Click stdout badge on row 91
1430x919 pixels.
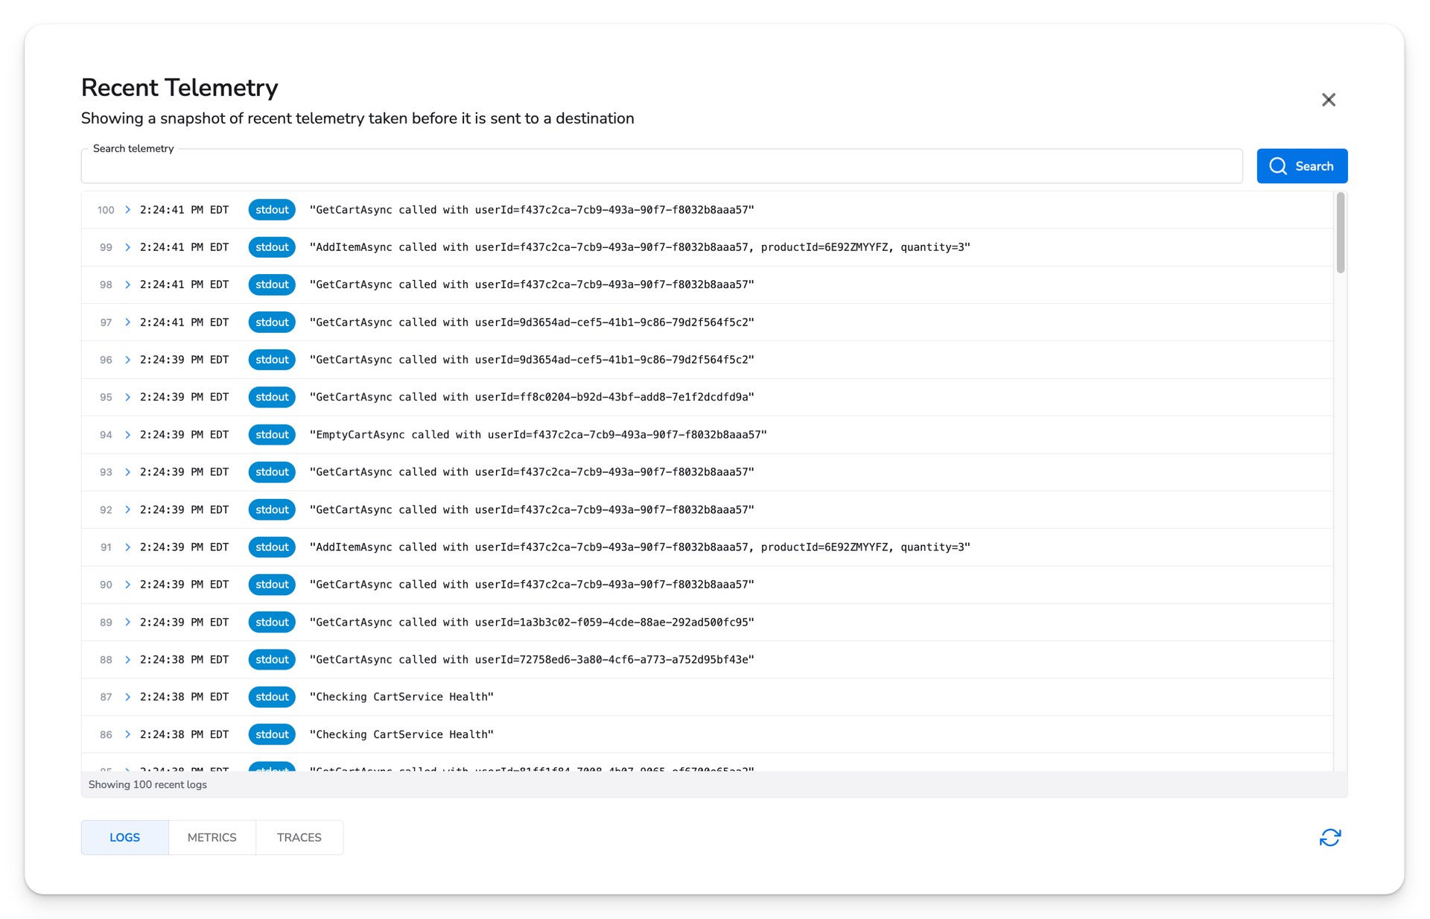click(272, 547)
